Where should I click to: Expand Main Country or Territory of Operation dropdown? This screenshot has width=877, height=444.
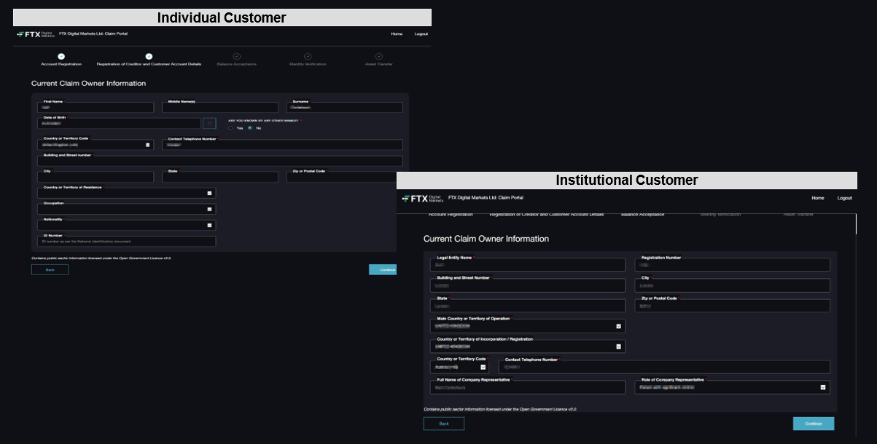(618, 326)
